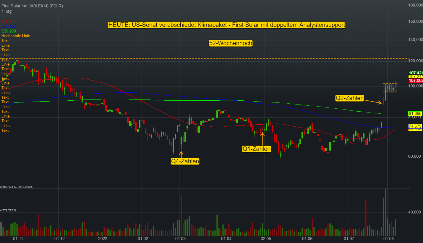Screen dimensions: 423x243
Task: Click the 160,000 price axis label
Action: click(x=415, y=21)
